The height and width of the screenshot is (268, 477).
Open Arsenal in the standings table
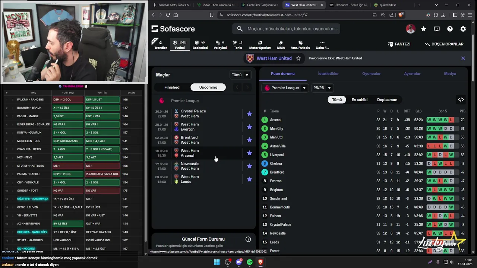point(276,120)
